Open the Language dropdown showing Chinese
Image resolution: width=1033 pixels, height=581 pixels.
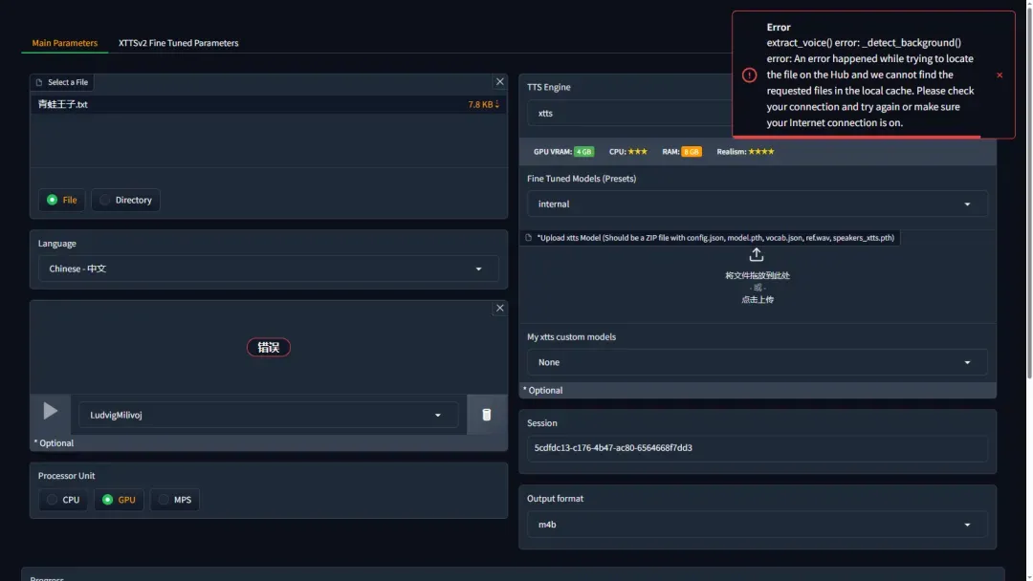pos(268,269)
